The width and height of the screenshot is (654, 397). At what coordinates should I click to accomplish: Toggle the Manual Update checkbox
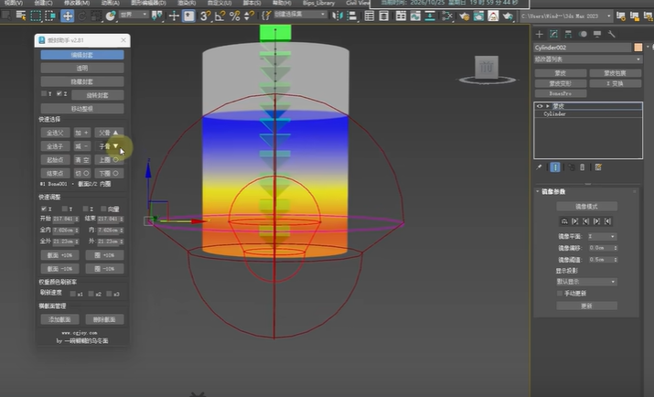(x=560, y=294)
